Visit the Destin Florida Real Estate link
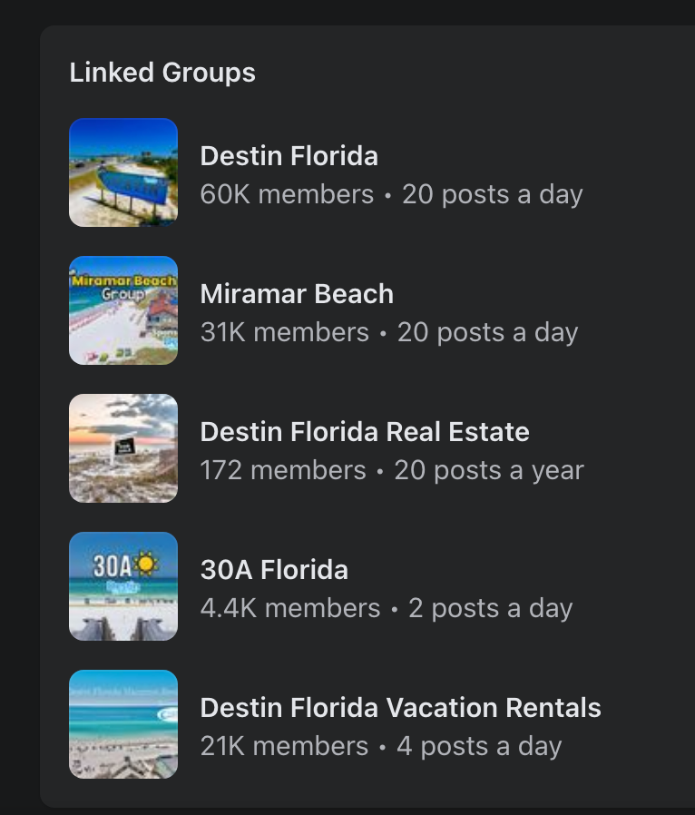The width and height of the screenshot is (695, 815). 365,432
